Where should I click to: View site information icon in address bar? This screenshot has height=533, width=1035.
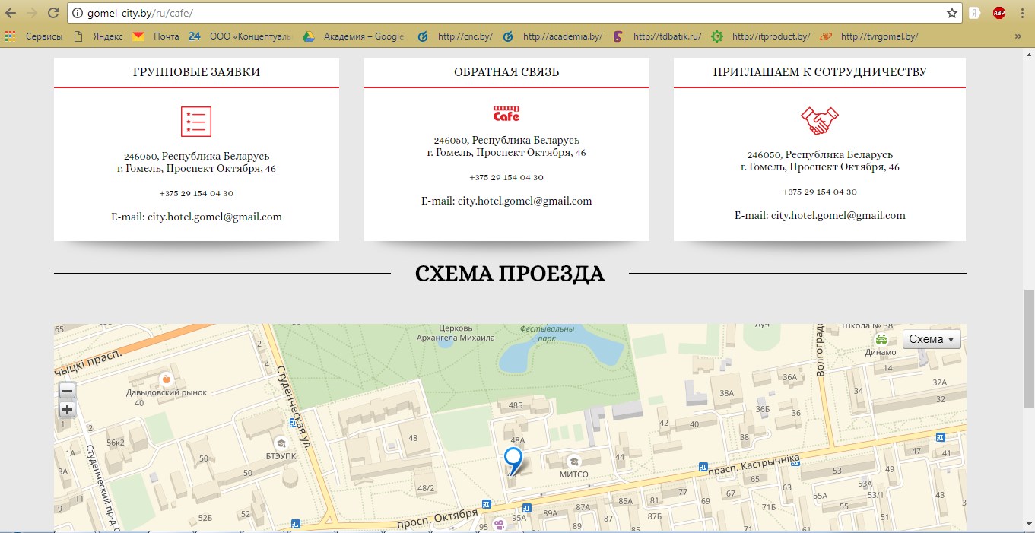point(78,13)
